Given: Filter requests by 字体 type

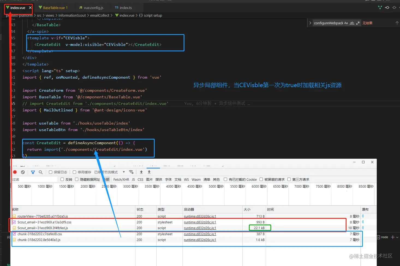Looking at the screenshot, I should 168,179.
